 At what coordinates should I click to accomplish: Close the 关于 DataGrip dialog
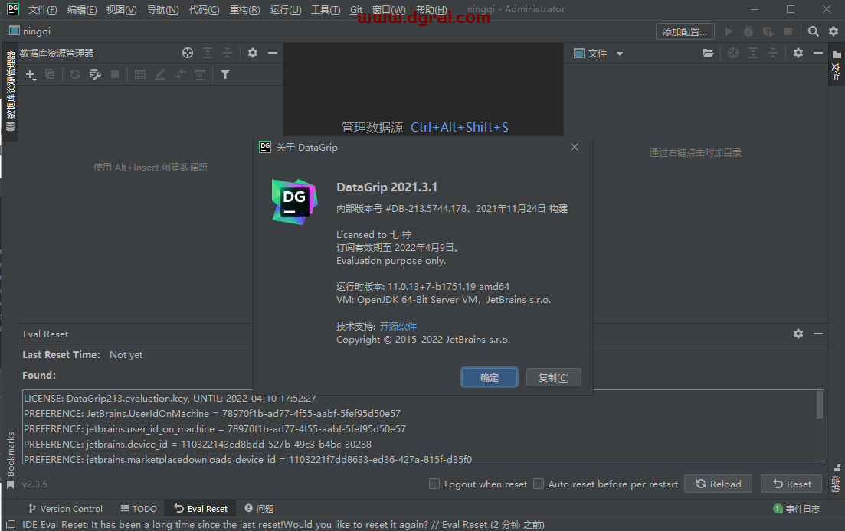(x=575, y=148)
